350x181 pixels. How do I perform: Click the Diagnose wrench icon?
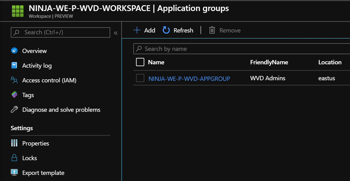[14, 110]
